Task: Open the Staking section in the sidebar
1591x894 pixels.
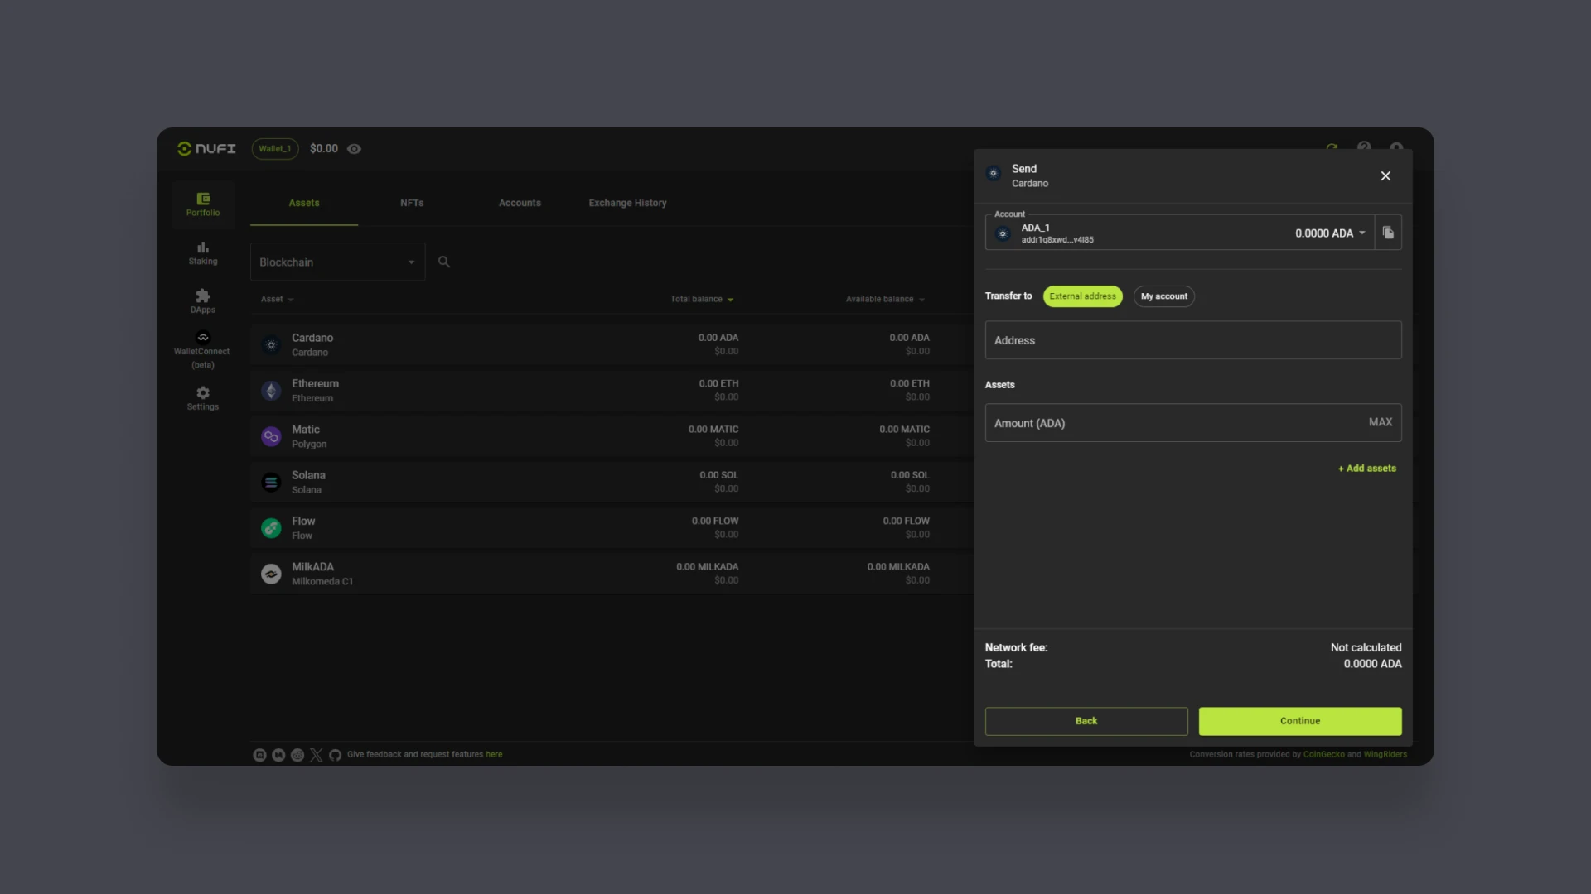Action: [202, 252]
